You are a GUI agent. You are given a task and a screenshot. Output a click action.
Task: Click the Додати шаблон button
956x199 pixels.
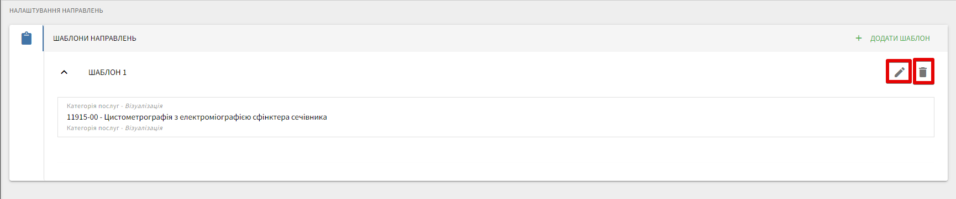[893, 38]
